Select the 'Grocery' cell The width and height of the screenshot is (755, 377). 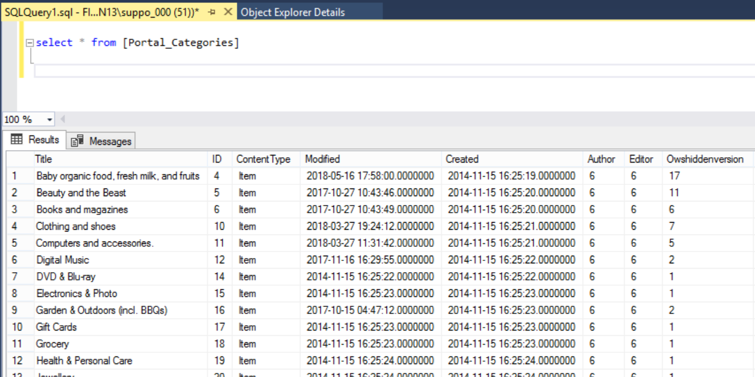[120, 344]
